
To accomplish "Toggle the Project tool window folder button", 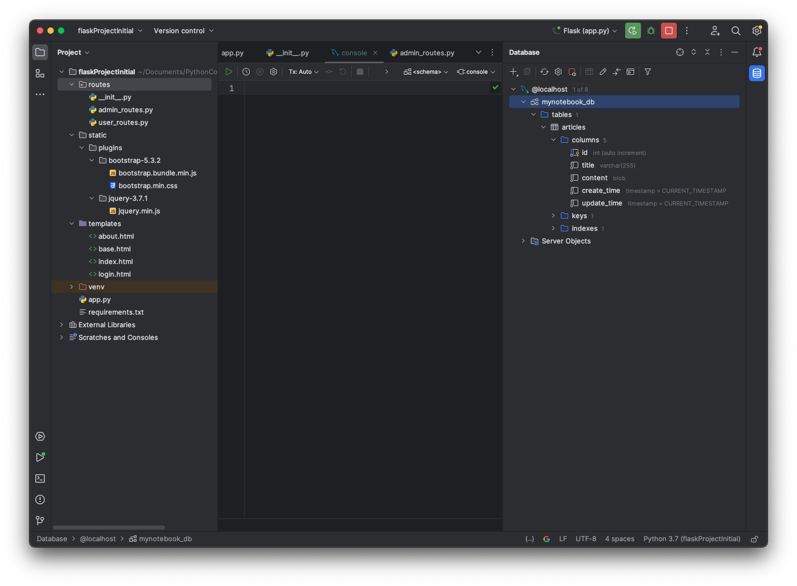I will (40, 52).
